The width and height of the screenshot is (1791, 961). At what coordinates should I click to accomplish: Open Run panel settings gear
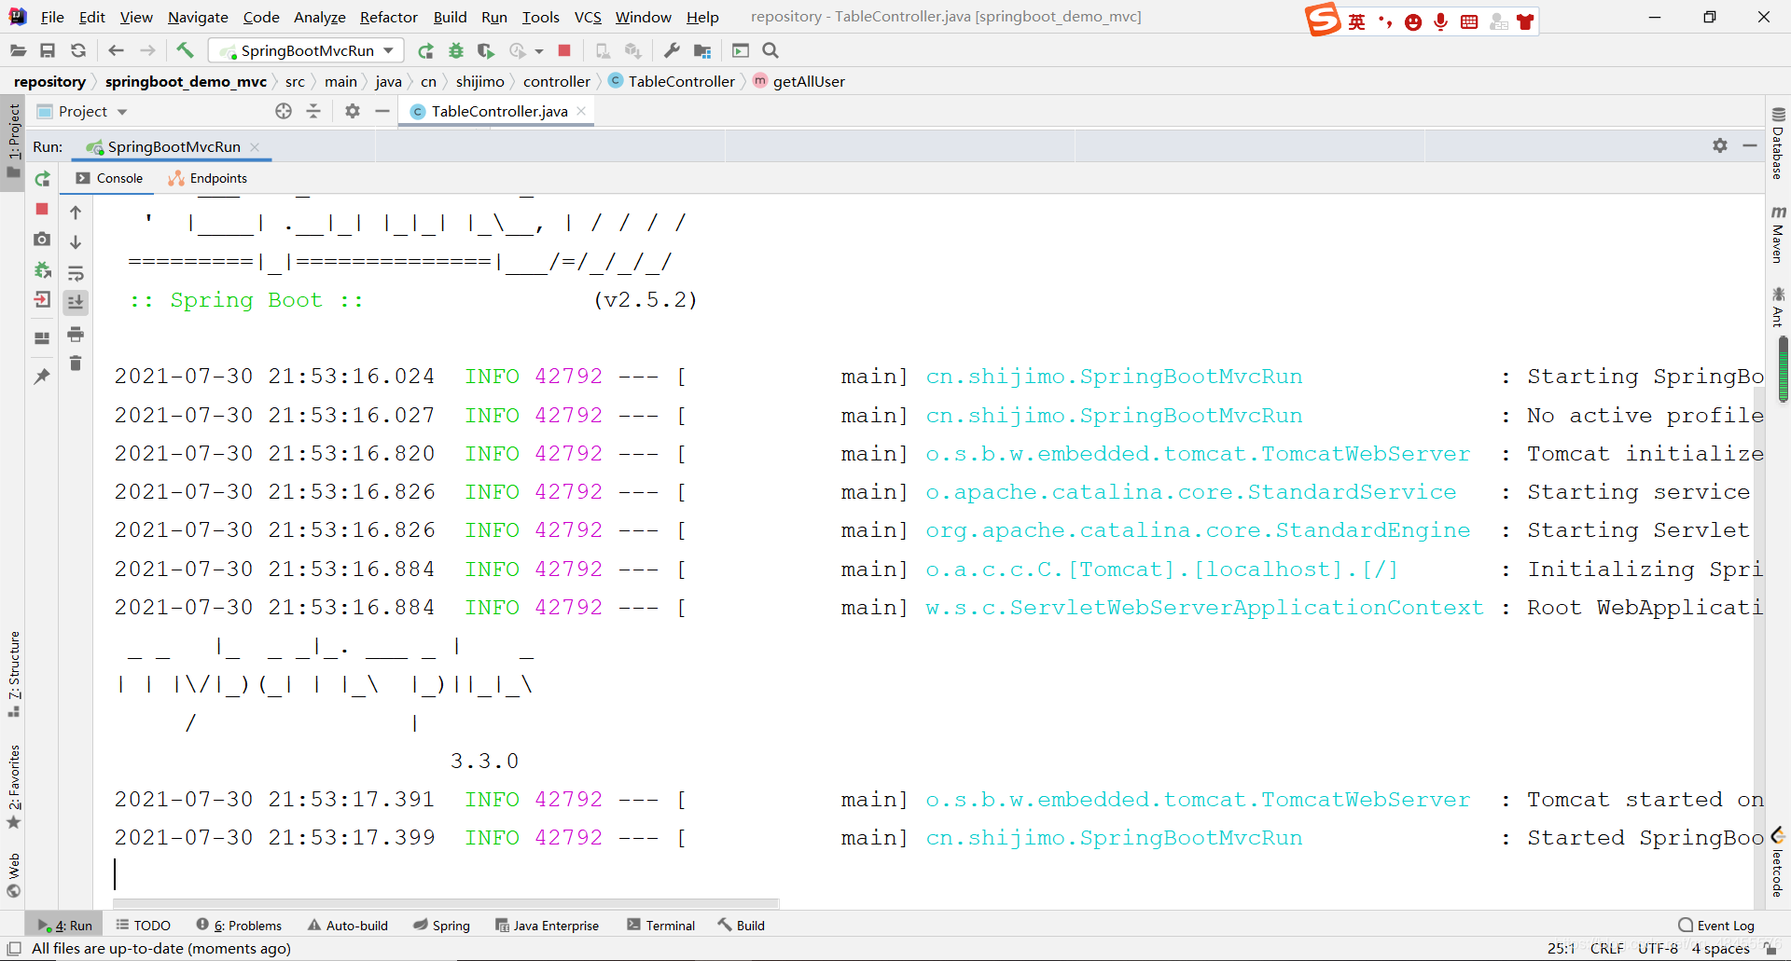pyautogui.click(x=1720, y=145)
